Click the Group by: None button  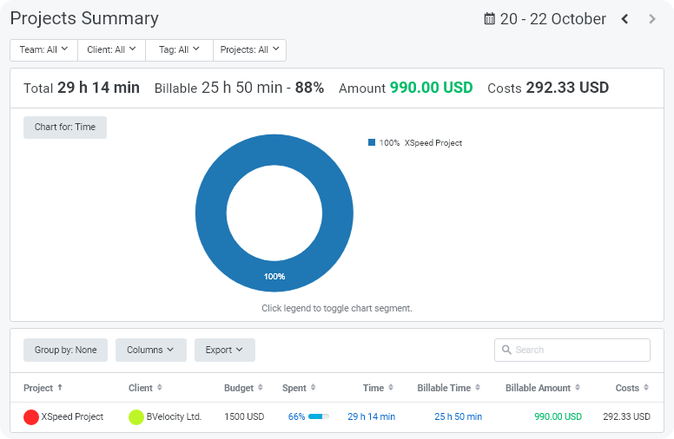point(66,350)
